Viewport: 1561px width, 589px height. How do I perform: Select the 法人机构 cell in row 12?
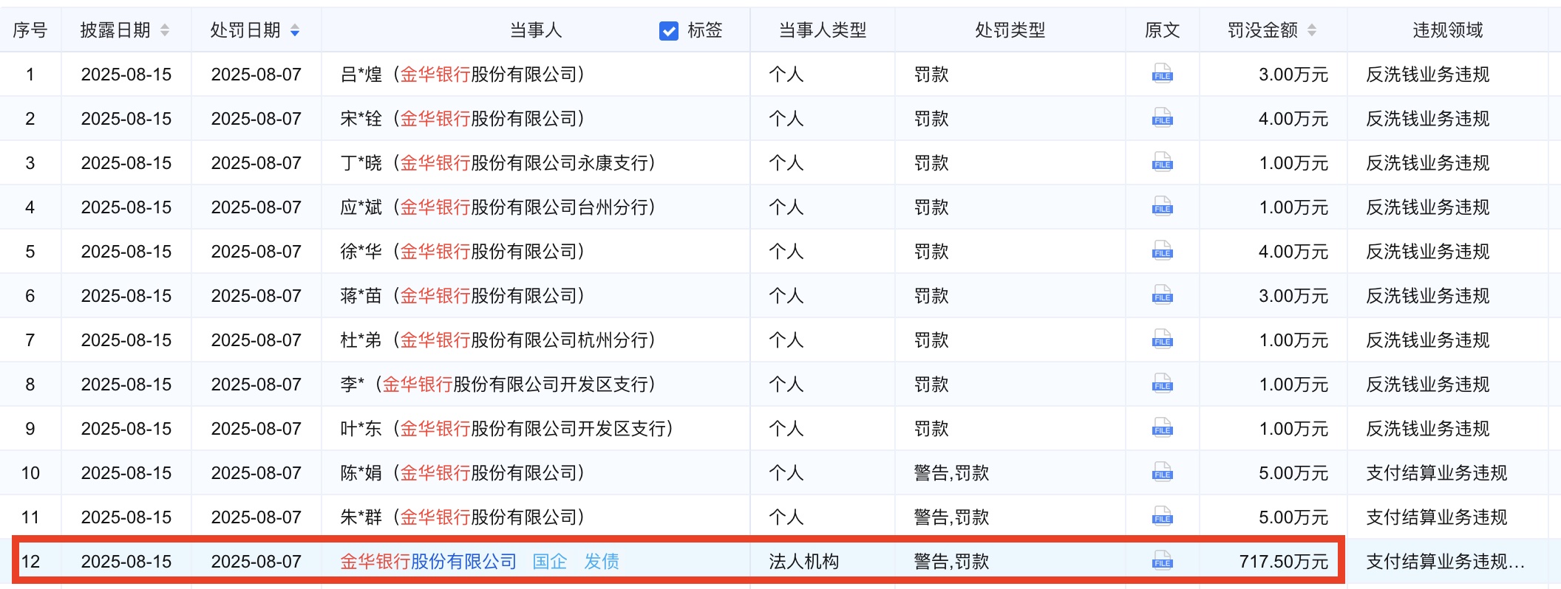[x=804, y=562]
